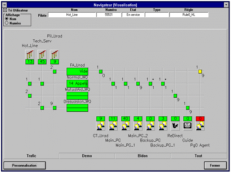Click the Fermer button
The width and height of the screenshot is (231, 173).
click(215, 165)
